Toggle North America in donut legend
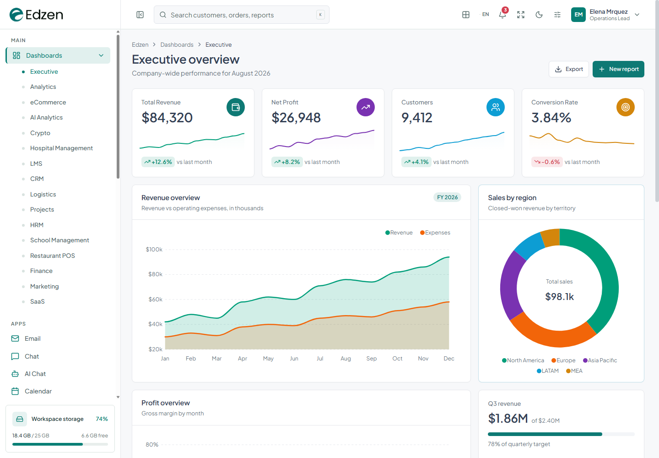The width and height of the screenshot is (659, 458). click(523, 360)
